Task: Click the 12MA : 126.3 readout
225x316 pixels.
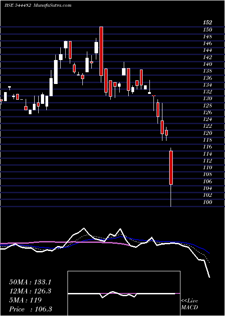Action: click(x=30, y=291)
